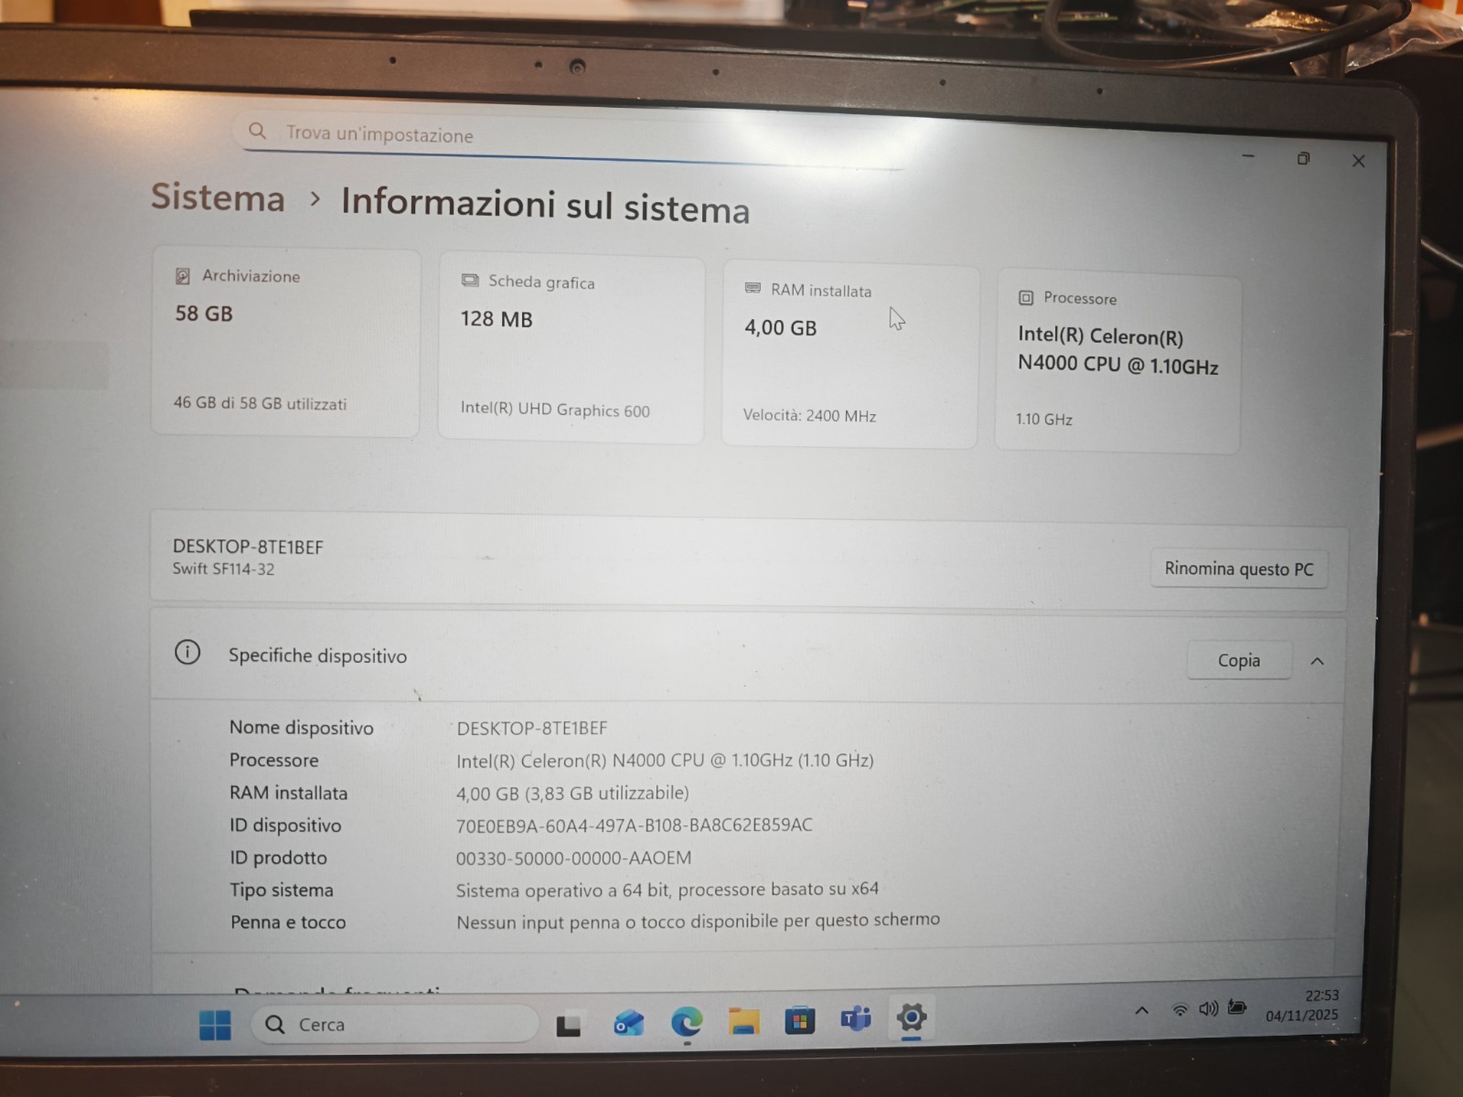Image resolution: width=1463 pixels, height=1097 pixels.
Task: Click the magnifier icon in settings search
Action: pos(258,132)
